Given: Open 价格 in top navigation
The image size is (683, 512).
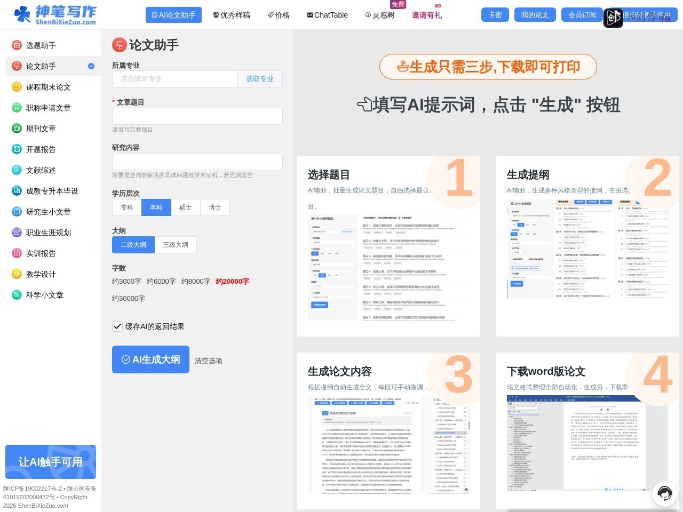Looking at the screenshot, I should point(279,15).
